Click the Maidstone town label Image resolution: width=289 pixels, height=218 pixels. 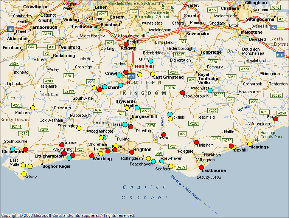pyautogui.click(x=252, y=32)
